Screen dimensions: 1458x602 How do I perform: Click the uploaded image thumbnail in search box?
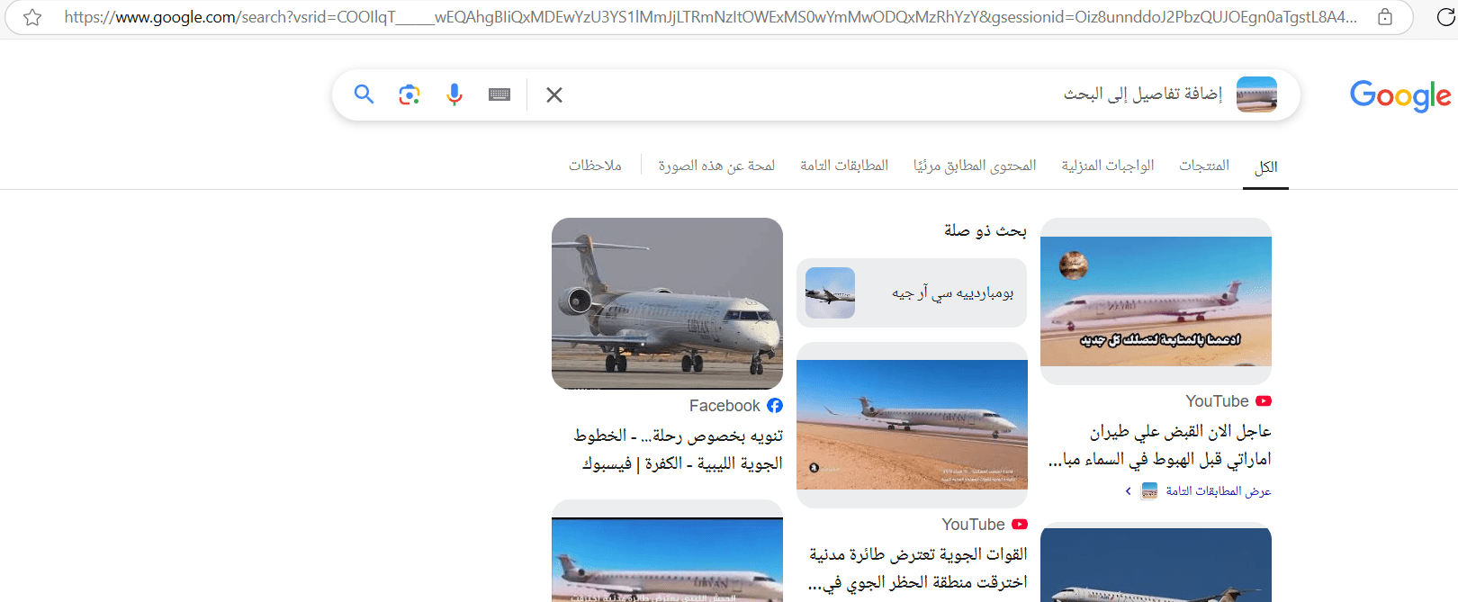click(1256, 94)
